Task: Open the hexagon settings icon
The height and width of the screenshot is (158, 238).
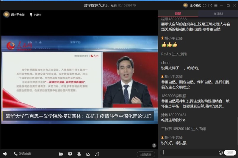Action: (204, 5)
